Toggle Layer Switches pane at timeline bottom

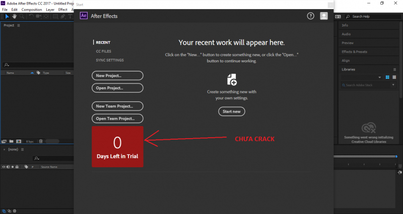tap(4, 211)
